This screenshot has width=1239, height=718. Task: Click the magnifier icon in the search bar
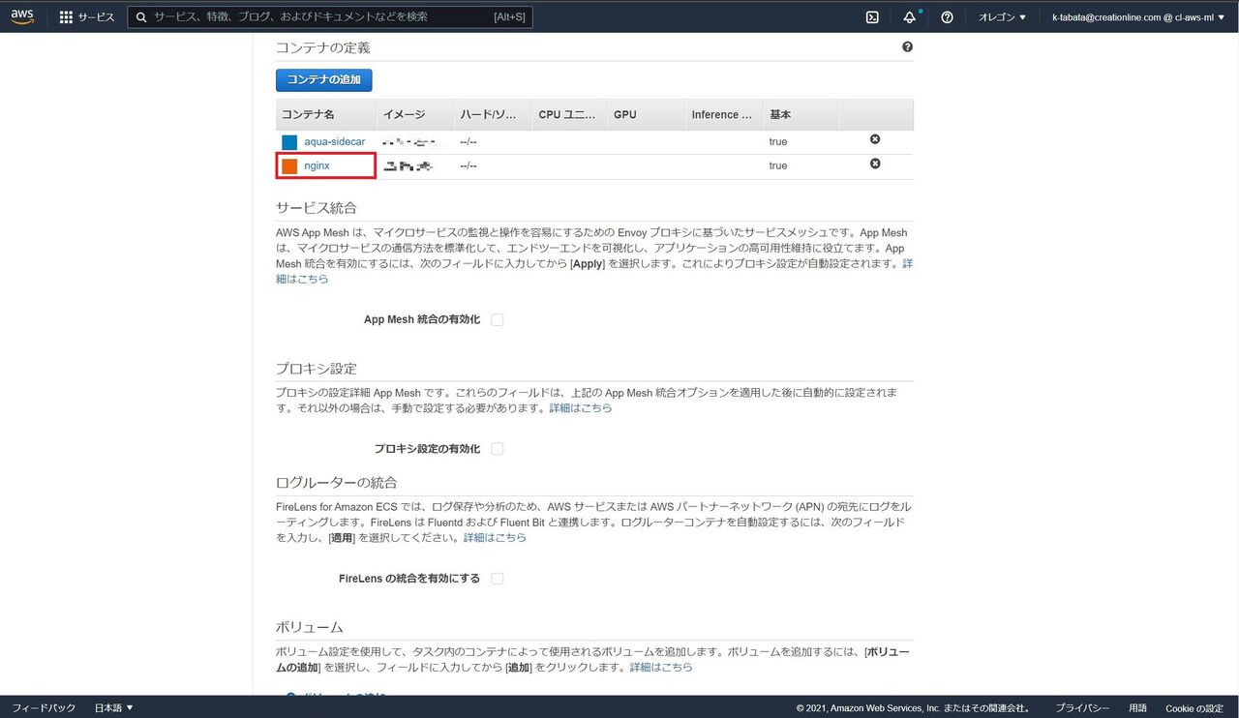pos(141,17)
